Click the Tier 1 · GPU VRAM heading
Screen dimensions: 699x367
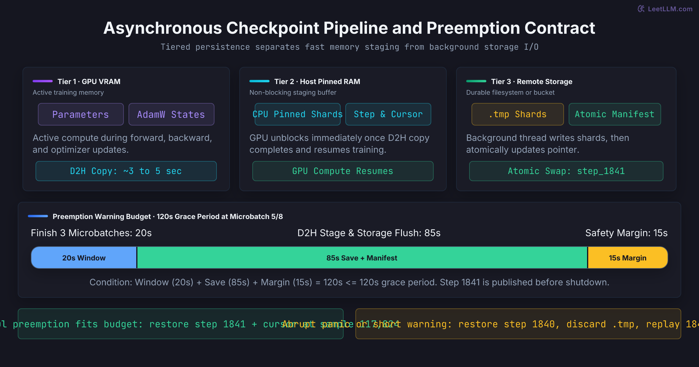click(x=89, y=81)
